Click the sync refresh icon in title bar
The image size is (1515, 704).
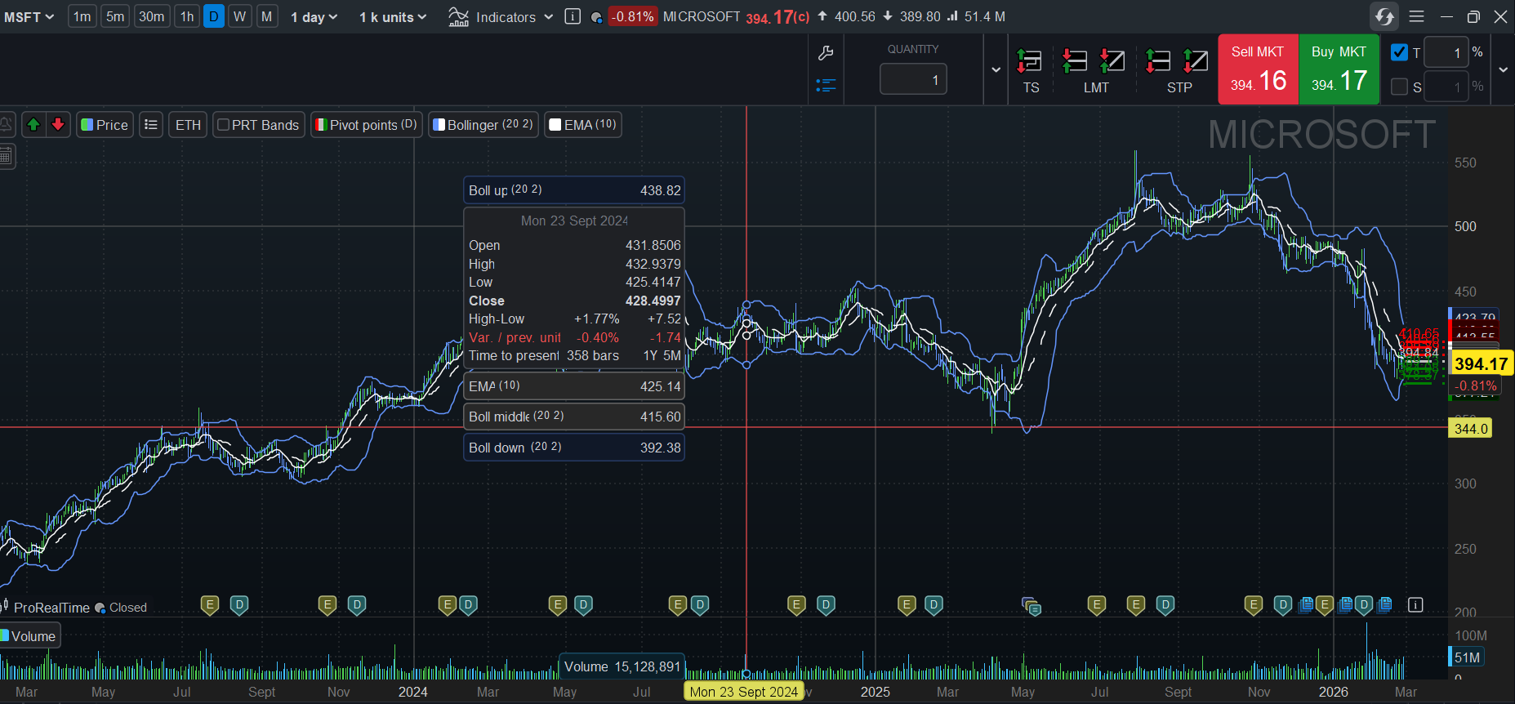[x=1384, y=16]
